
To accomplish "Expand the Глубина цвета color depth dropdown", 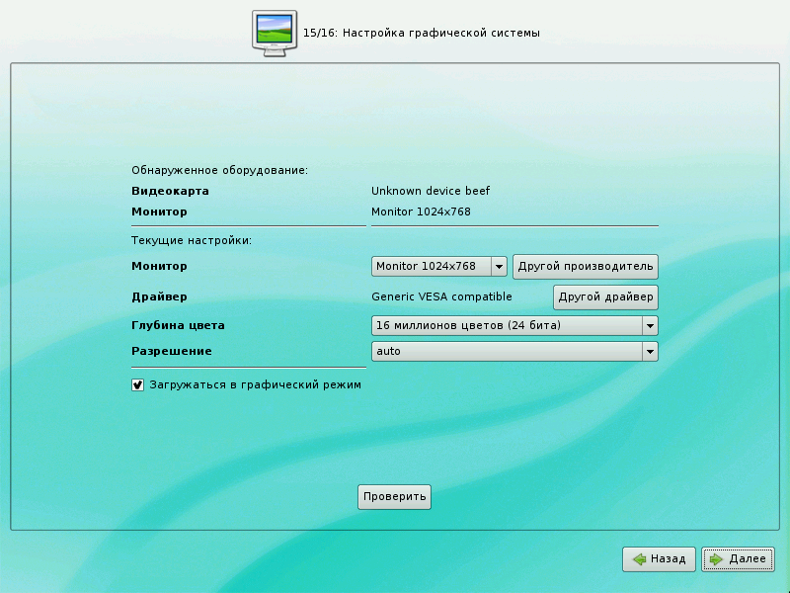I will (x=514, y=326).
